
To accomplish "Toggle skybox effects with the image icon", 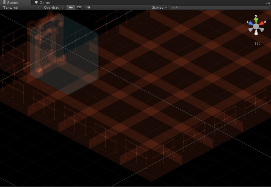I will pos(79,7).
